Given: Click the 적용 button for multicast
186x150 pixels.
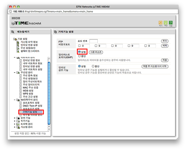Looking at the screenshot, I should coord(165,60).
